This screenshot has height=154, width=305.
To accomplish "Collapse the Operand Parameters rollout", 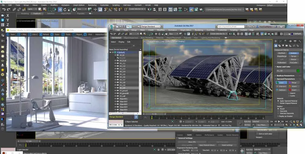I will point(285,79).
